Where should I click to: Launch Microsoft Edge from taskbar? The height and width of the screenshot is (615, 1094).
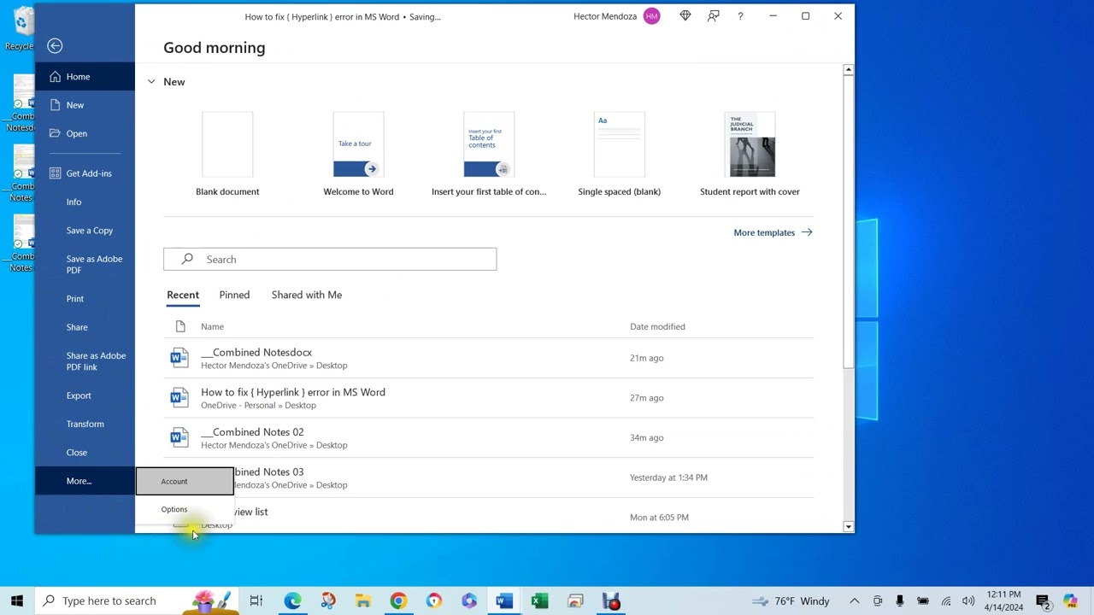click(x=292, y=600)
